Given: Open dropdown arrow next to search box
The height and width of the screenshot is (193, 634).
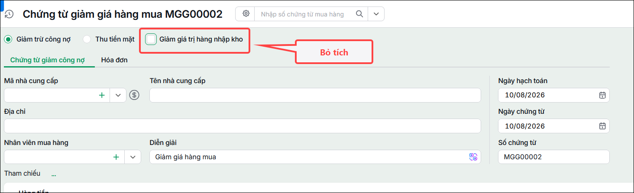Looking at the screenshot, I should point(376,14).
